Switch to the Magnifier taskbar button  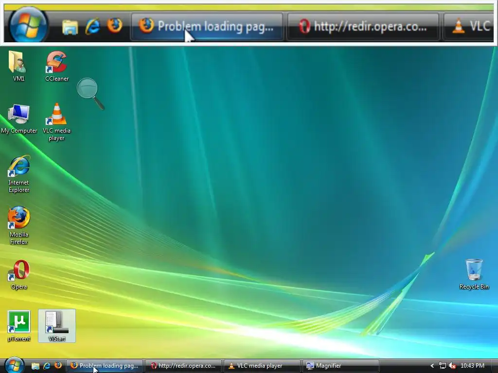(x=341, y=366)
